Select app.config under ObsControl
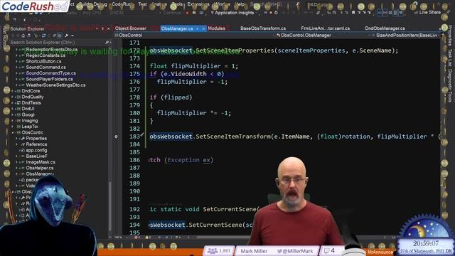 [x=36, y=150]
